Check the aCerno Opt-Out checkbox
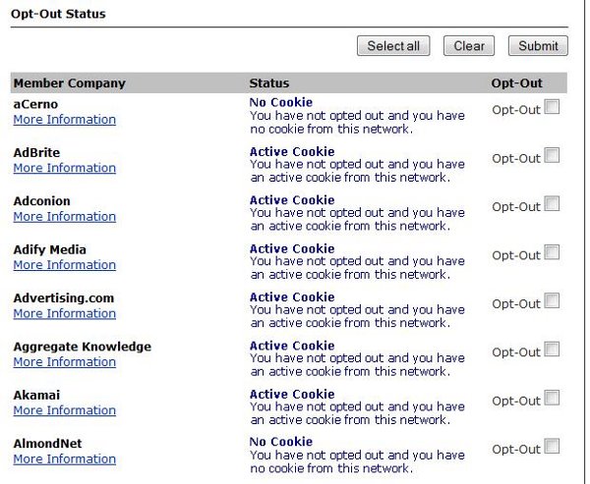The width and height of the screenshot is (590, 484). pyautogui.click(x=552, y=107)
